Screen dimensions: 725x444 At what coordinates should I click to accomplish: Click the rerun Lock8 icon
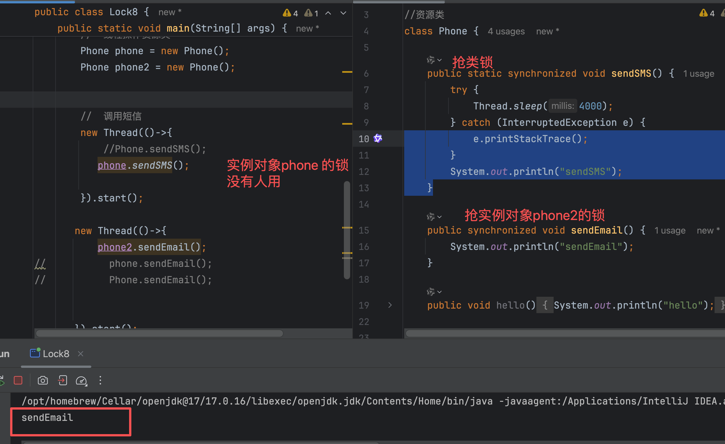click(2, 381)
